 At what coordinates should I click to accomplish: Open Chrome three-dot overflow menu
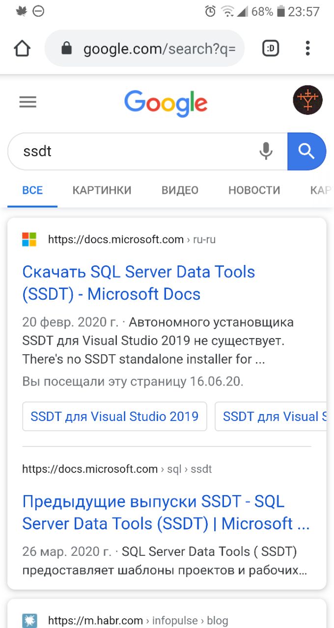pyautogui.click(x=307, y=48)
